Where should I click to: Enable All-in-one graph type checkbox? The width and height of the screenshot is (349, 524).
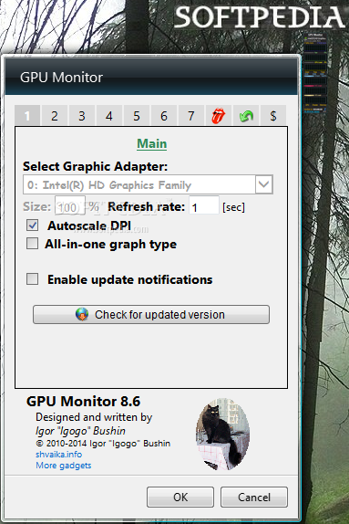click(x=33, y=244)
